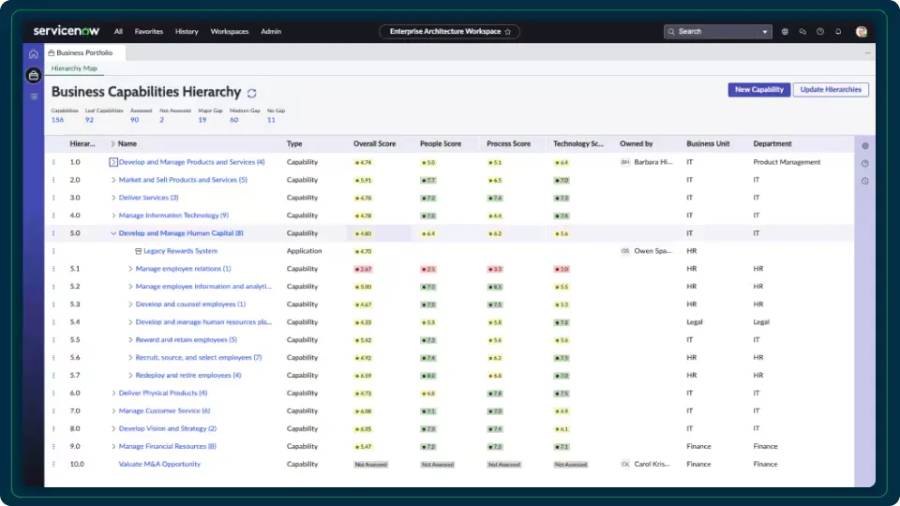Viewport: 900px width, 506px height.
Task: Open row actions menu for 9.0
Action: coord(53,446)
